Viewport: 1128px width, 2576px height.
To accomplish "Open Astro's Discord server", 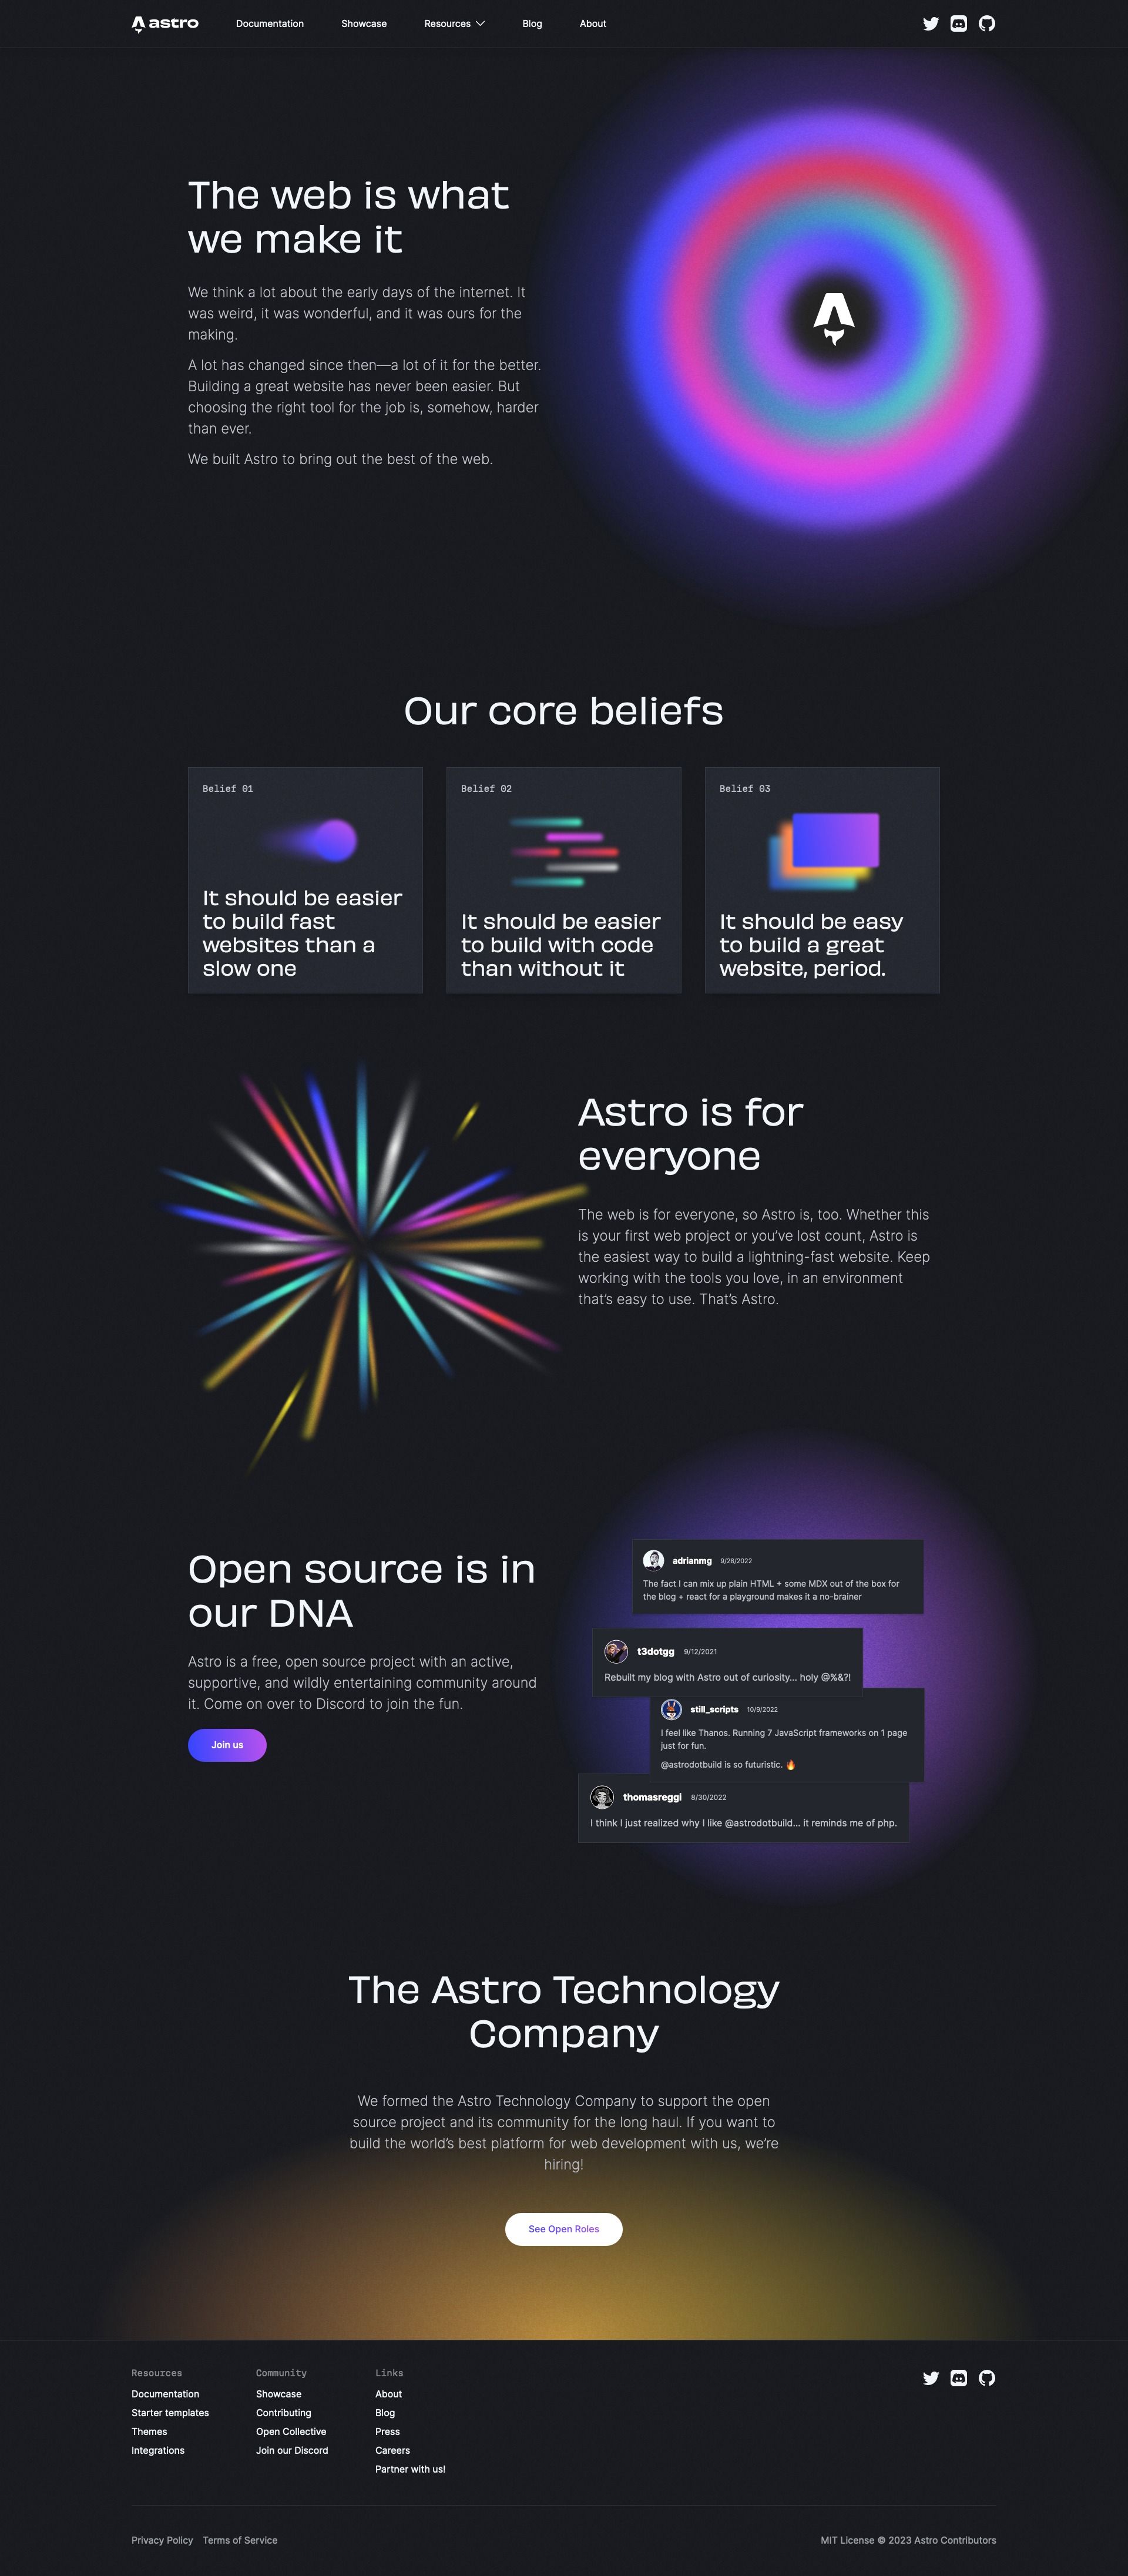I will coord(959,23).
